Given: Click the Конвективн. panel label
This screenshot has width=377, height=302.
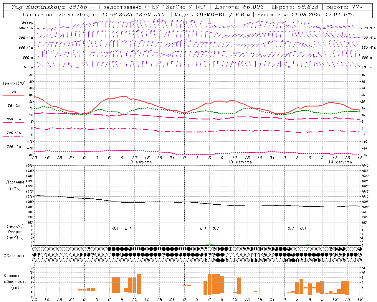Looking at the screenshot, I should [x=15, y=275].
